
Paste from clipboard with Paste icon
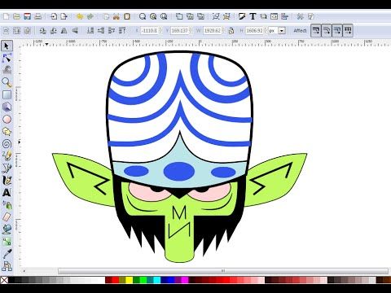(127, 17)
